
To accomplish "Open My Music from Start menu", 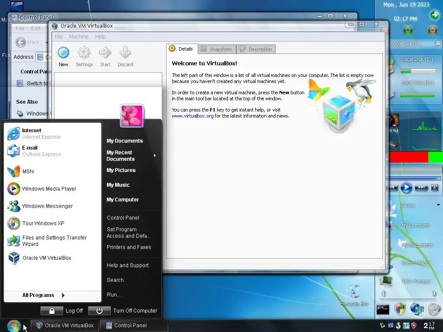I will 118,185.
